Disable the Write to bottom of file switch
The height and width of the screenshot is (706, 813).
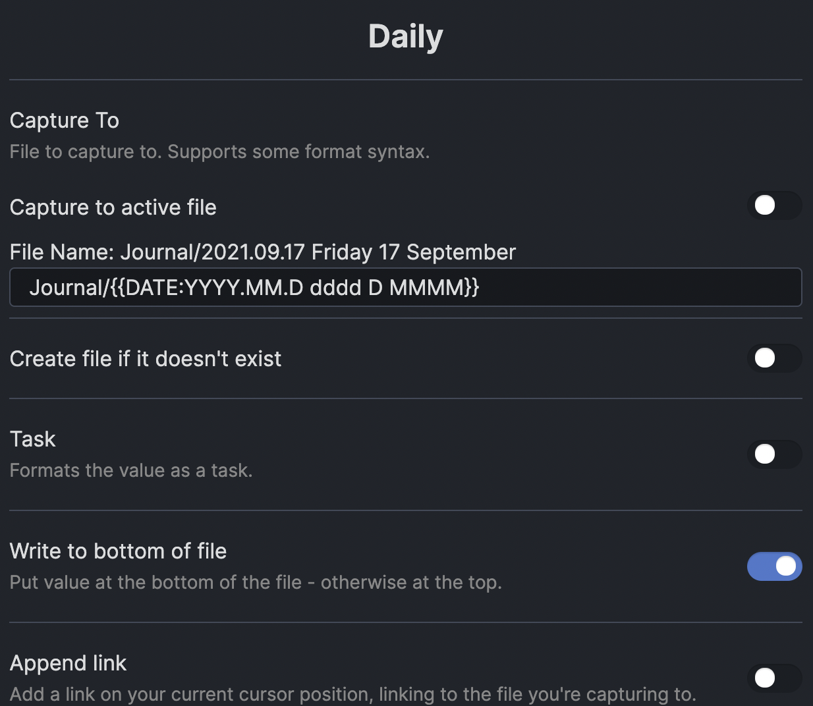click(774, 566)
